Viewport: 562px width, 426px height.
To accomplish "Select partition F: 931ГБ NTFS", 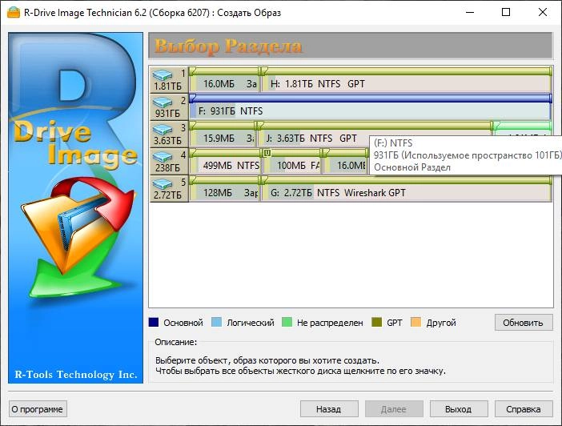I will click(370, 106).
